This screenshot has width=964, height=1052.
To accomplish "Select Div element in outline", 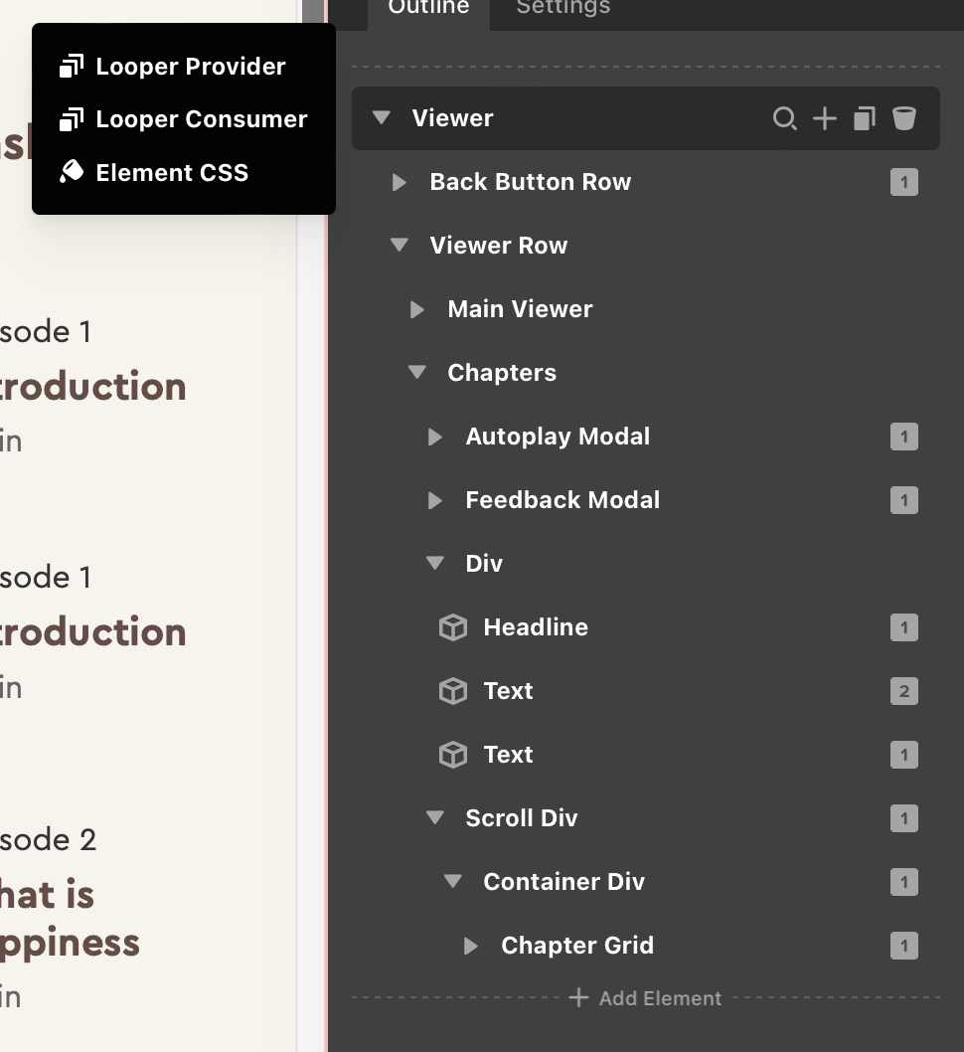I will (x=484, y=564).
